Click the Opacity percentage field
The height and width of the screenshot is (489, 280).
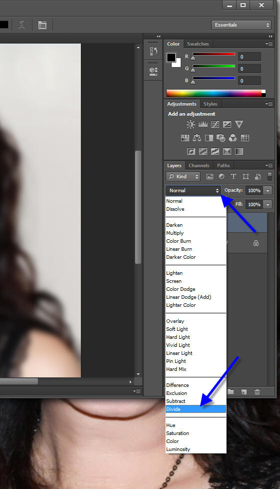pyautogui.click(x=254, y=191)
